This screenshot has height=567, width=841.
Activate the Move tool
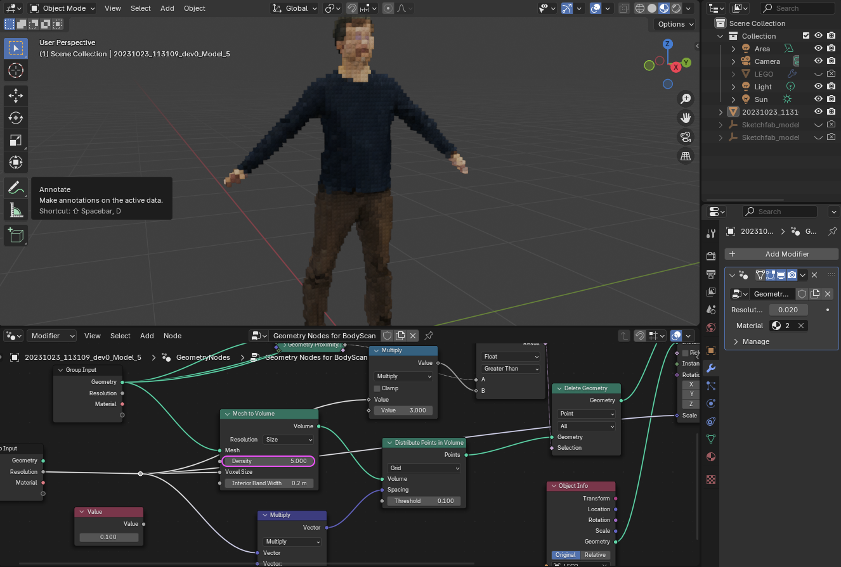coord(16,96)
